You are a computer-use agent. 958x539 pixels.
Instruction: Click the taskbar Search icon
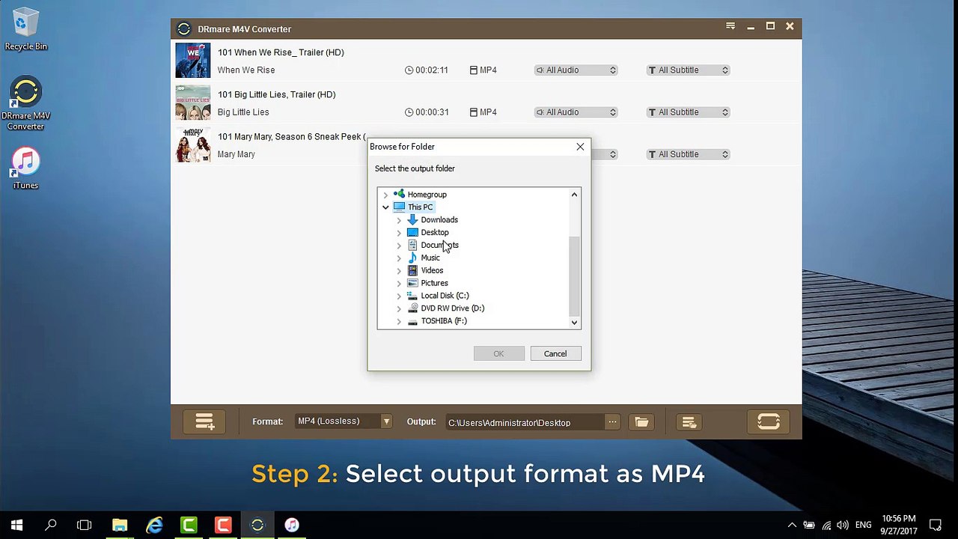[x=51, y=525]
